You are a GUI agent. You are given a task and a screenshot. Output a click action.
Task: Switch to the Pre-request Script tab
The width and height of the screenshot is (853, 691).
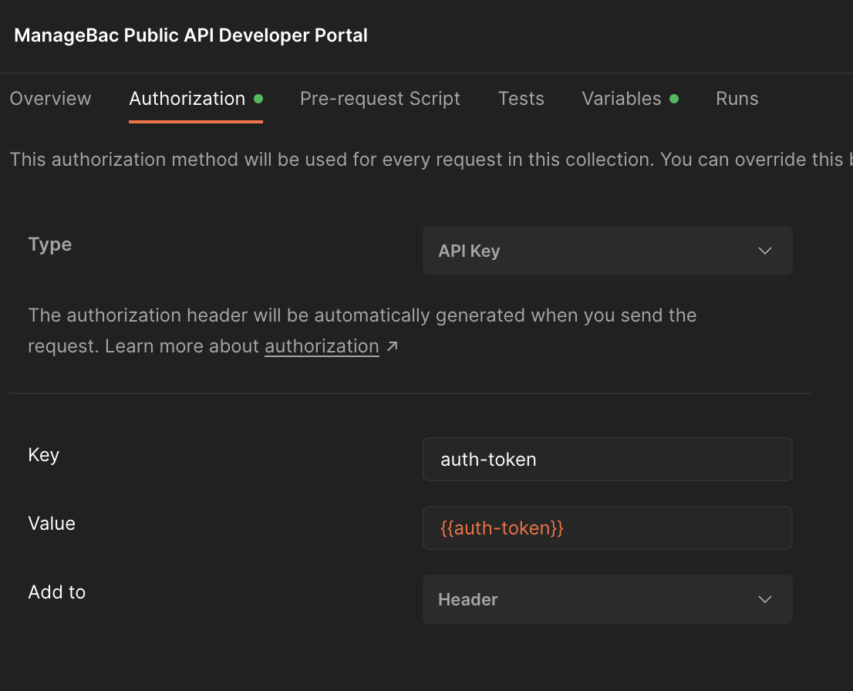379,99
